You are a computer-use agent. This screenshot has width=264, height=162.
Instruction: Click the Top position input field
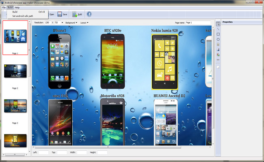pos(62,152)
